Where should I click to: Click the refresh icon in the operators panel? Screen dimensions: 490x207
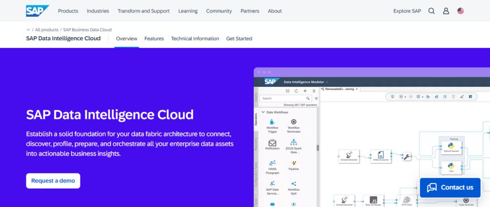[296, 91]
